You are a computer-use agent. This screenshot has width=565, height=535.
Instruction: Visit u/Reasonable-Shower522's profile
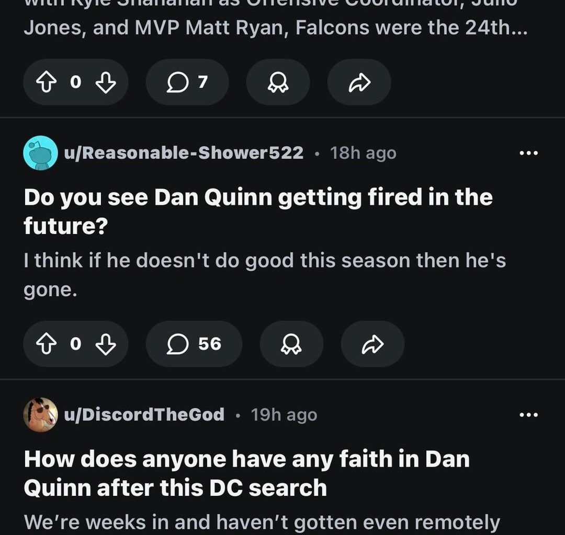(x=183, y=153)
